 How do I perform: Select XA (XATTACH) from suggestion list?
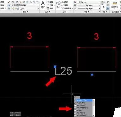click(x=83, y=108)
